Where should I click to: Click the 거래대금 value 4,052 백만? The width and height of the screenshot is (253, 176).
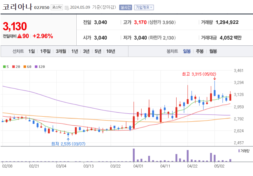point(231,38)
